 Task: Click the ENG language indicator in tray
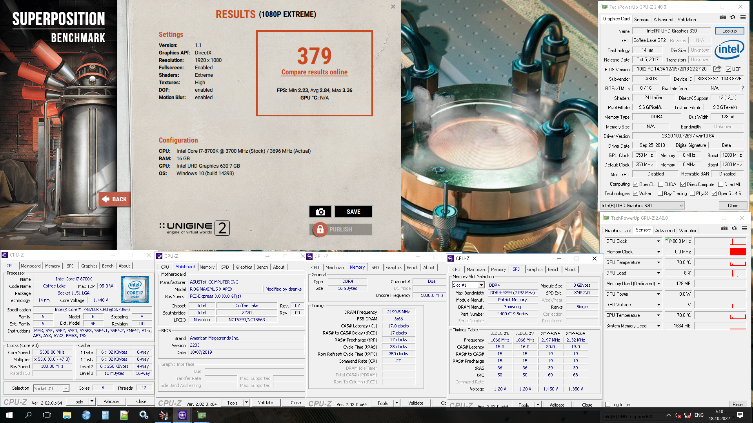tap(699, 415)
